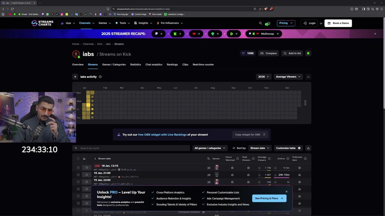This screenshot has height=216, width=385.
Task: Open the For Influencers dropdown
Action: click(x=169, y=23)
